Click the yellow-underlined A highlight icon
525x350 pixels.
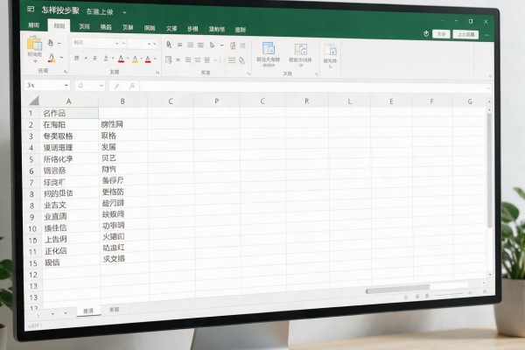(135, 59)
